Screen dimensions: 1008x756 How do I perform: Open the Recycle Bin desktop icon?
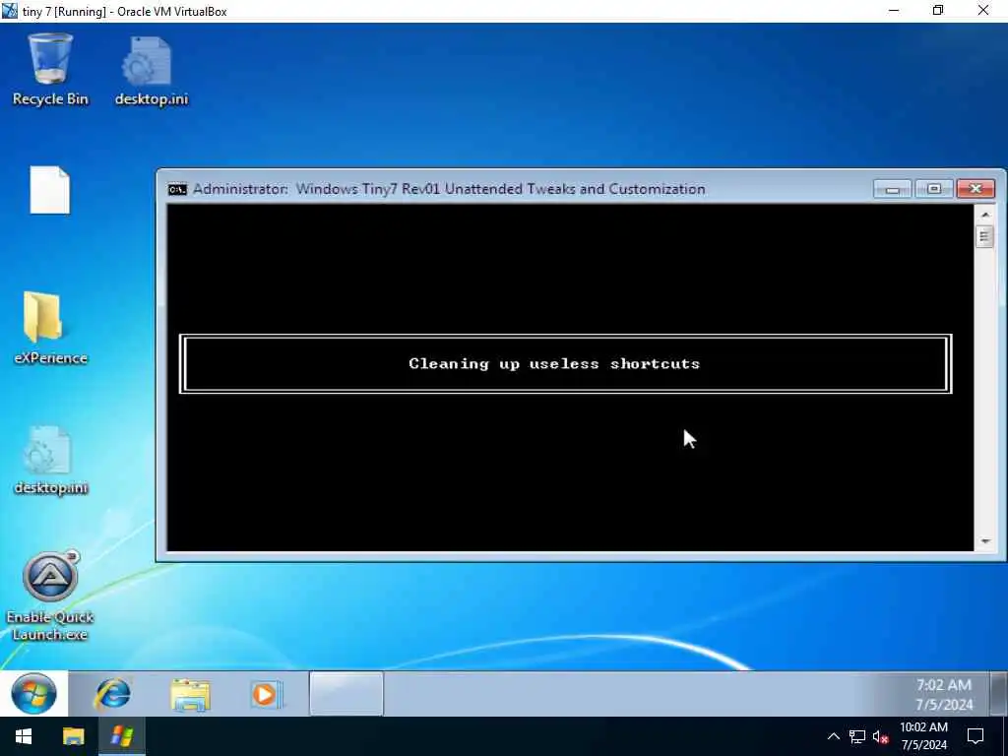tap(50, 70)
